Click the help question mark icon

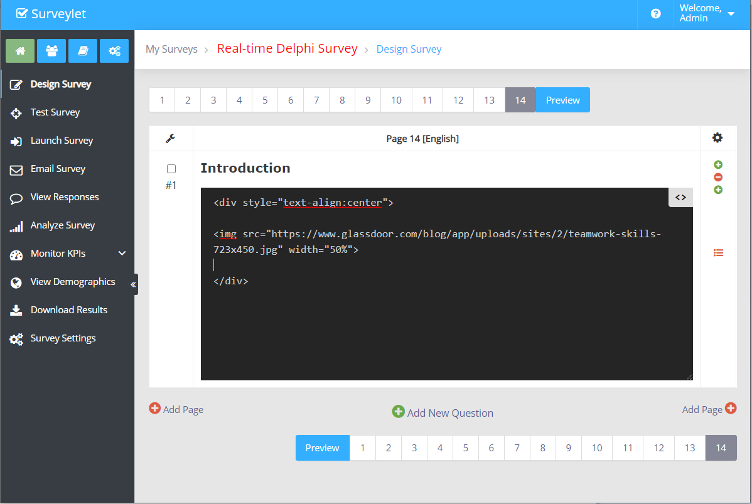[x=655, y=14]
